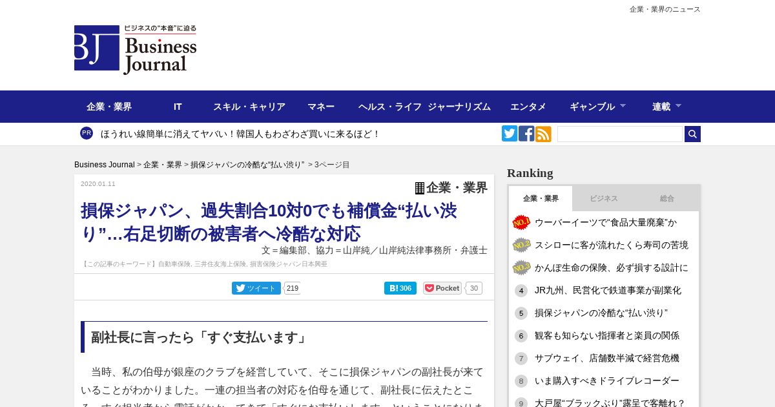This screenshot has width=775, height=407.
Task: Click the NO.3 ranking badge
Action: coord(521,267)
